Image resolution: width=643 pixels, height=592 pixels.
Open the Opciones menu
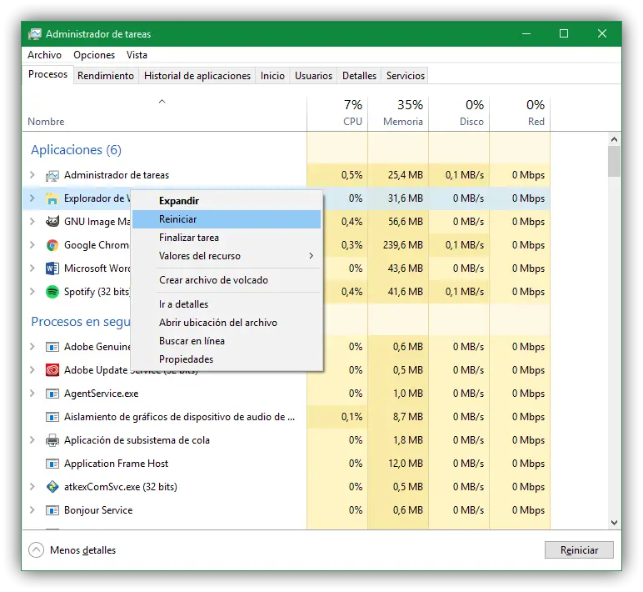click(94, 55)
